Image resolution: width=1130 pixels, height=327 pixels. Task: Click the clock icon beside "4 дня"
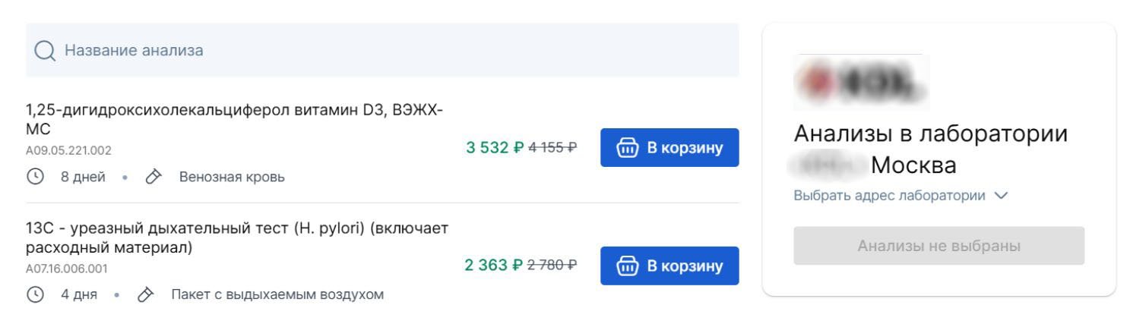click(34, 294)
